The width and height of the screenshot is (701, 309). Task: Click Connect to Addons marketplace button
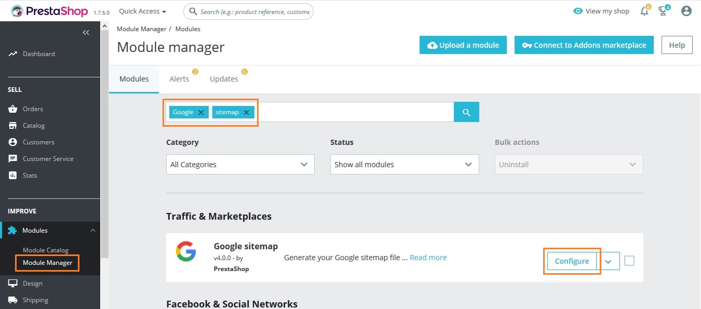click(x=584, y=45)
